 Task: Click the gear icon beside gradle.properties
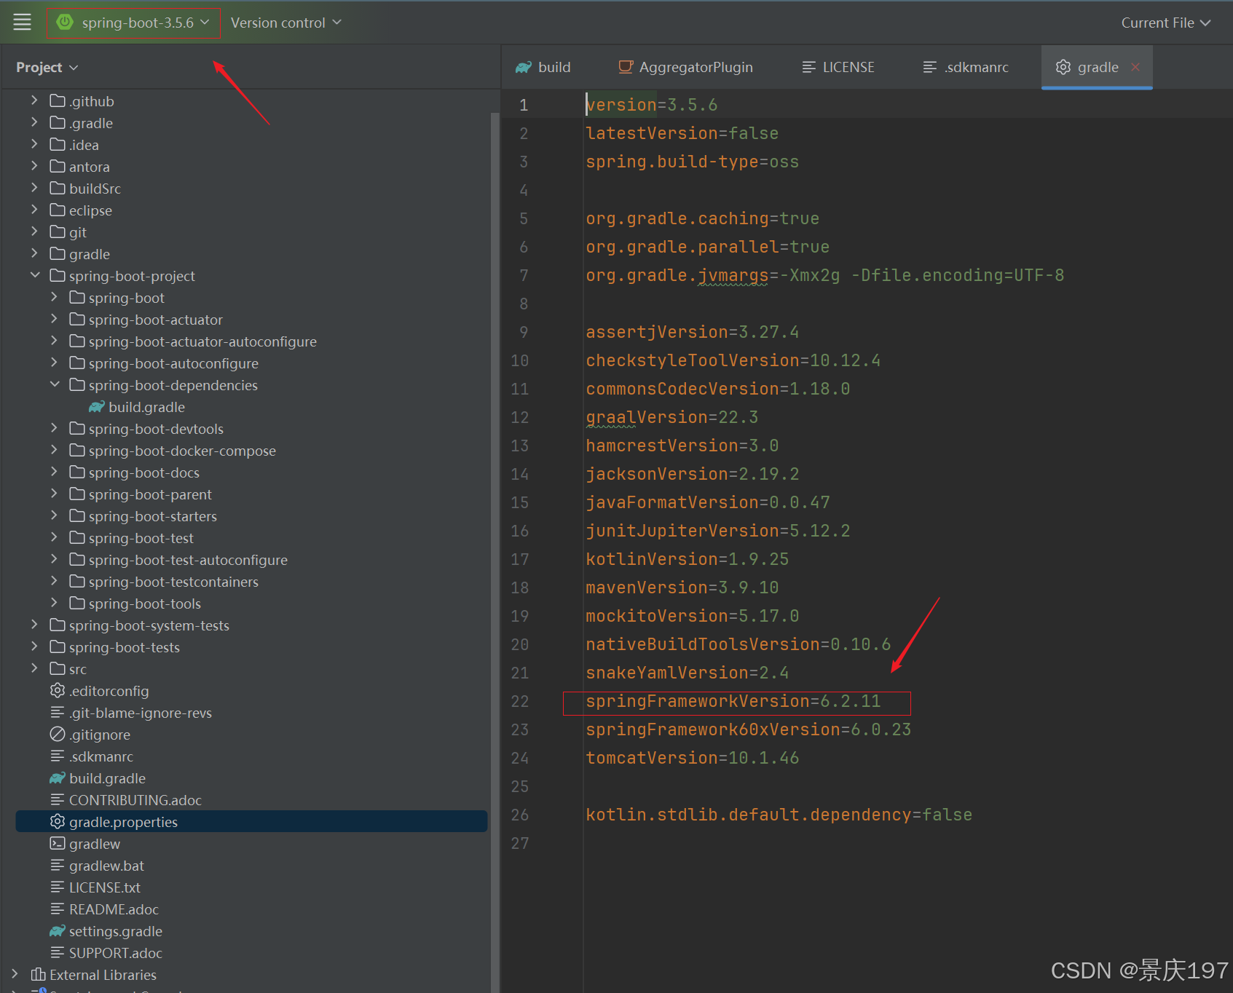pos(58,821)
